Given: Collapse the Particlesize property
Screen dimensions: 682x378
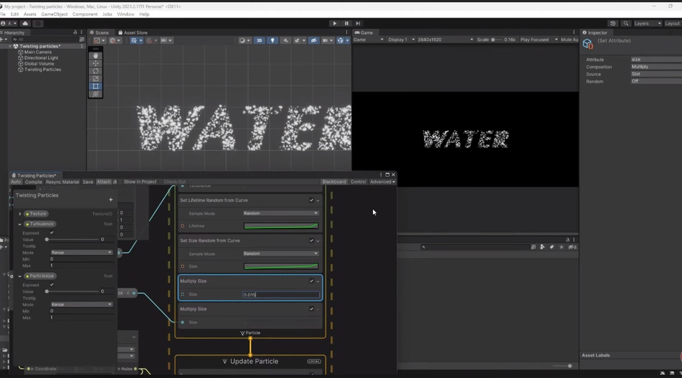Looking at the screenshot, I should 20,276.
